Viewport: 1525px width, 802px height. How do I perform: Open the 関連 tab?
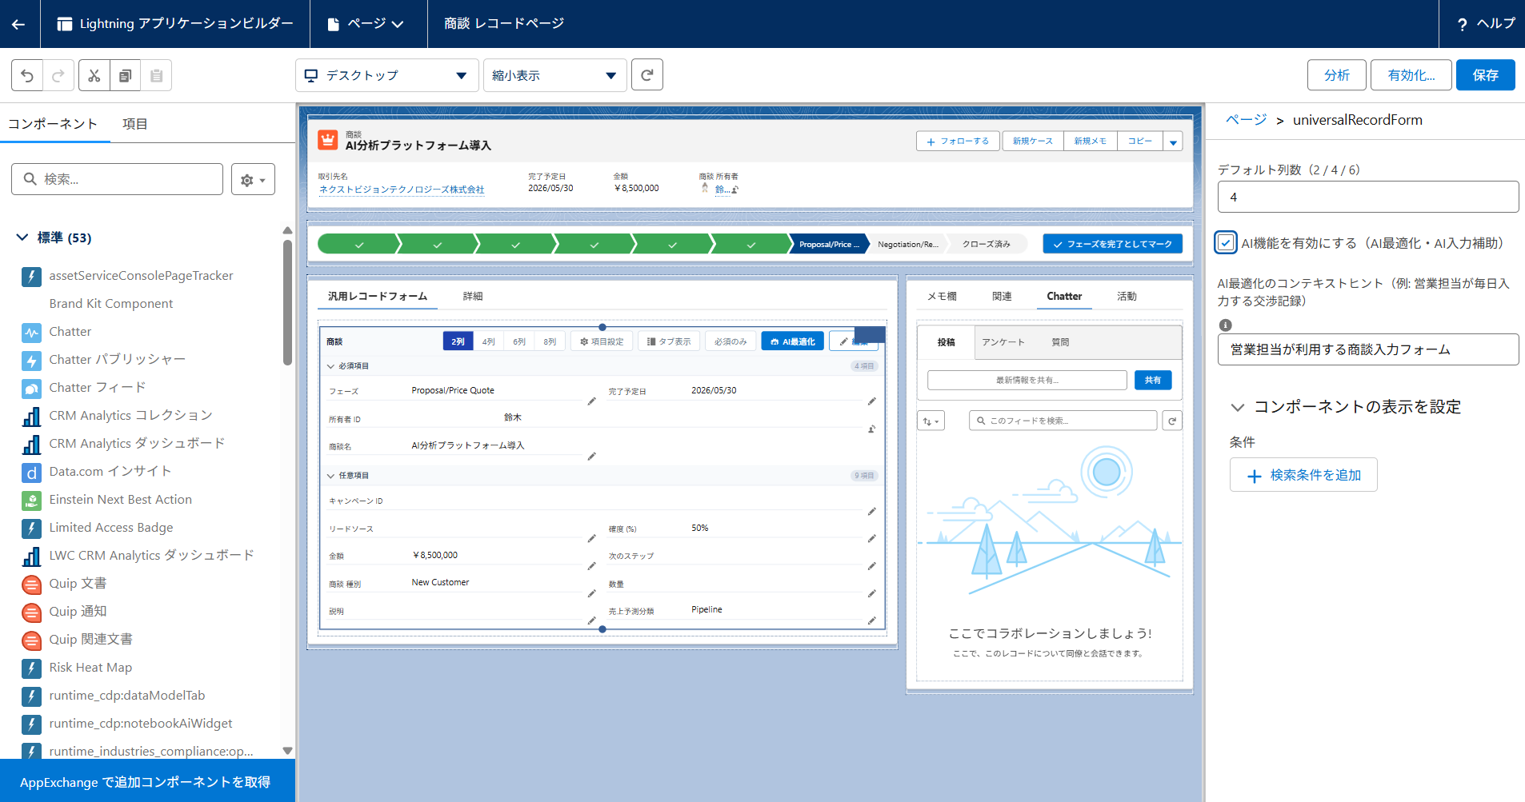[1002, 296]
